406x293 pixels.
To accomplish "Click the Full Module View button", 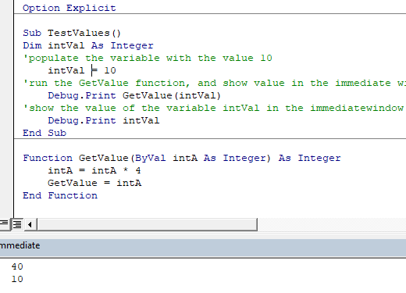I will pos(17,224).
